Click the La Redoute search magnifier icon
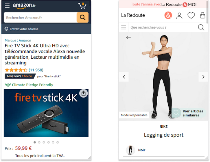 click(201, 27)
